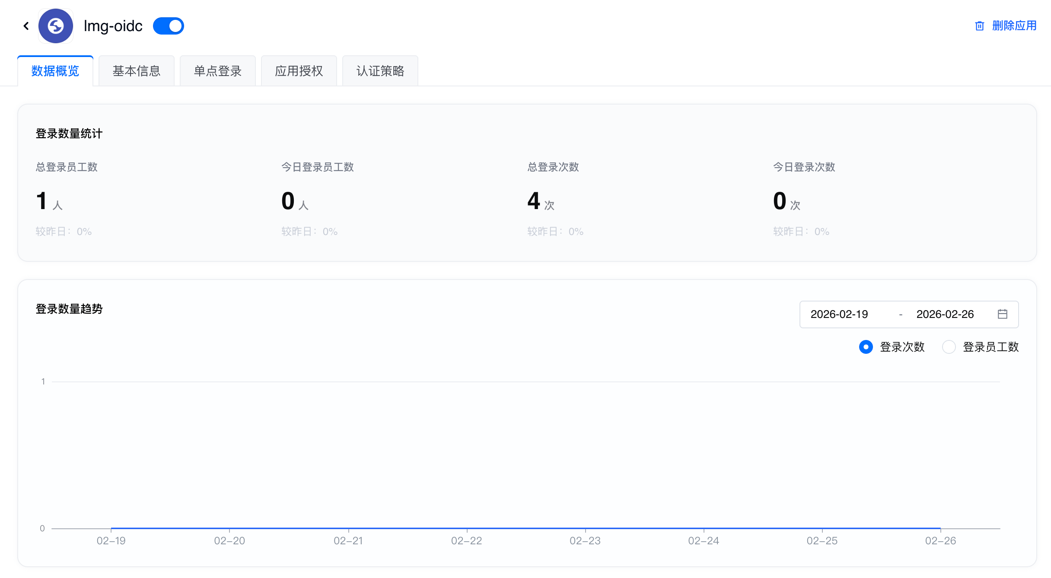Screen dimensions: 1051x578
Task: Toggle the lmg-oidc enable switch
Action: [169, 26]
